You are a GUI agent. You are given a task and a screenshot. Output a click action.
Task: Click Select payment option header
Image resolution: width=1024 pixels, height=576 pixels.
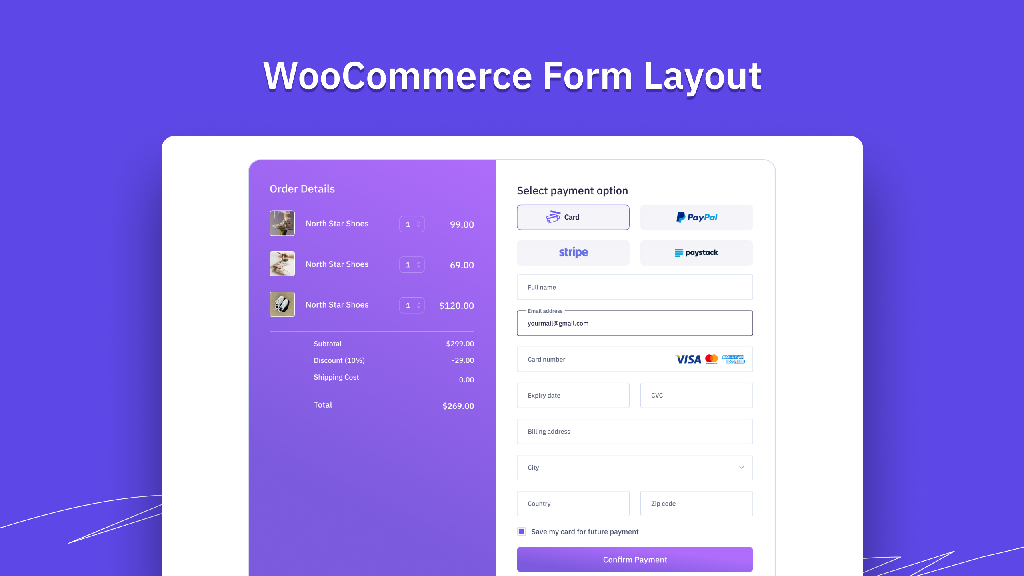[572, 190]
